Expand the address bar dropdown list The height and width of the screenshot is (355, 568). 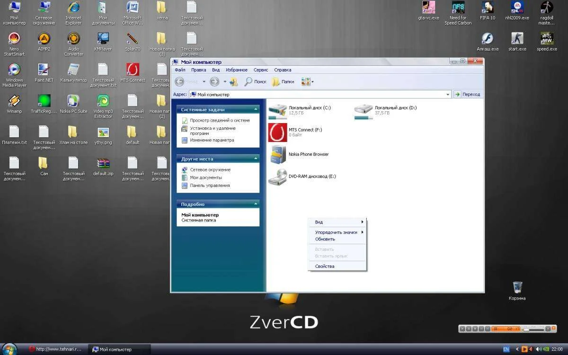[x=448, y=94]
